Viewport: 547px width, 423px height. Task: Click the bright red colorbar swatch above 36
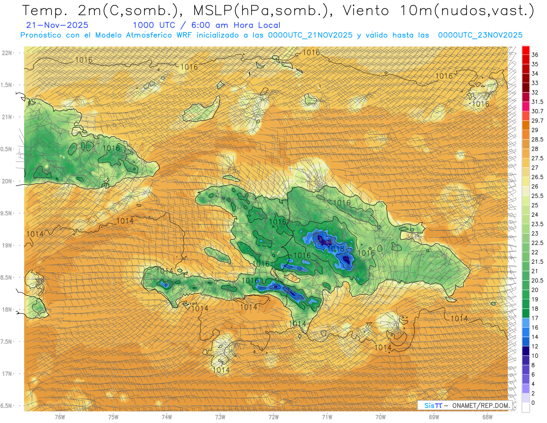tap(526, 50)
